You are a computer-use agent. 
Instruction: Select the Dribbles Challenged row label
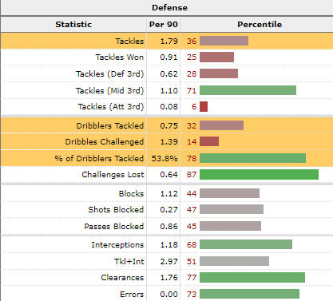pyautogui.click(x=105, y=141)
